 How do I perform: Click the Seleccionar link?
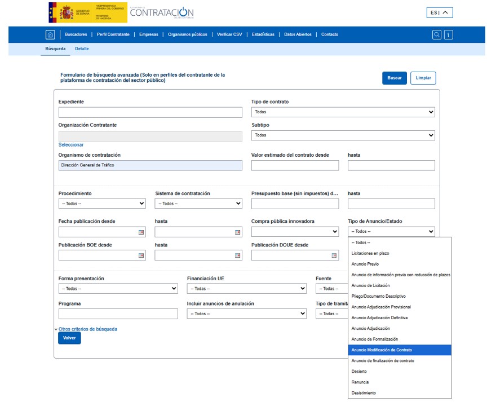(x=71, y=145)
